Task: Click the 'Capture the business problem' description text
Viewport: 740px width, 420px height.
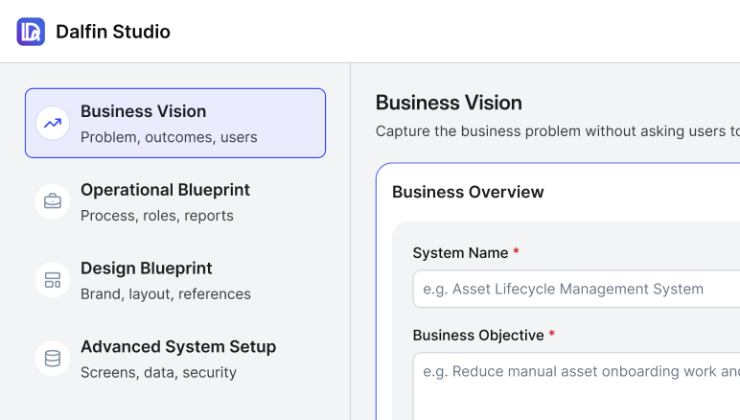Action: point(557,130)
